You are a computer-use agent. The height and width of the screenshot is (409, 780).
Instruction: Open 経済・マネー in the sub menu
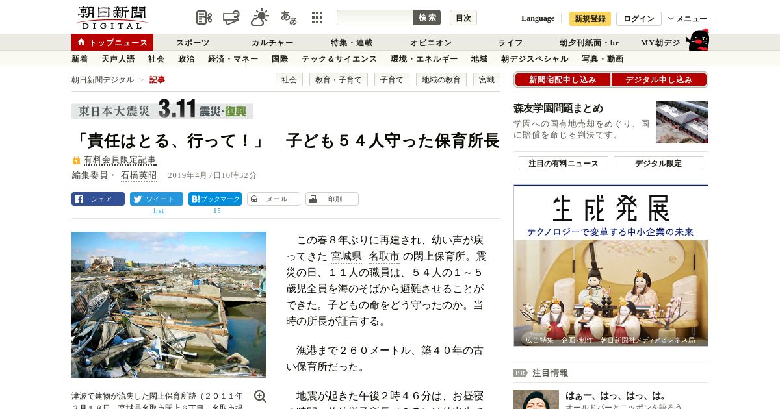(233, 59)
